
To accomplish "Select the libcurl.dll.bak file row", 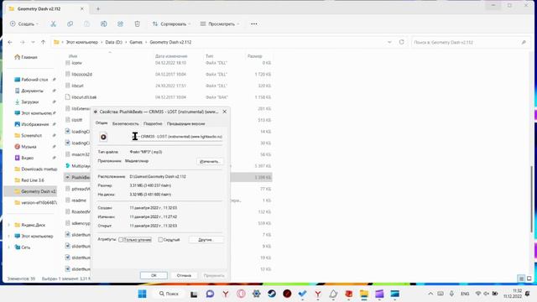I will click(168, 97).
